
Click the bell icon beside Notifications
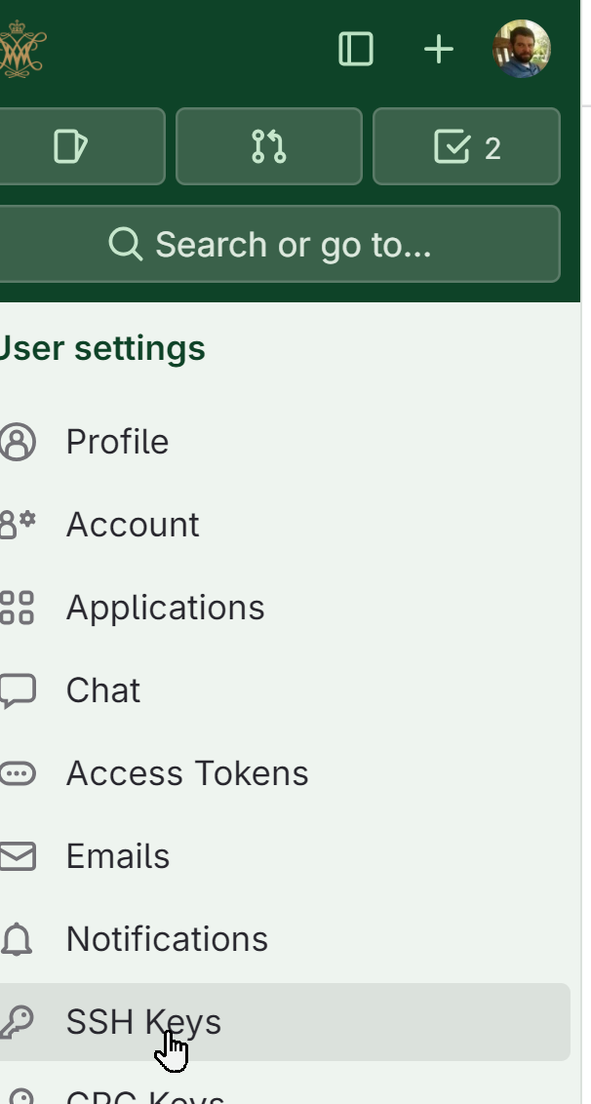click(18, 939)
